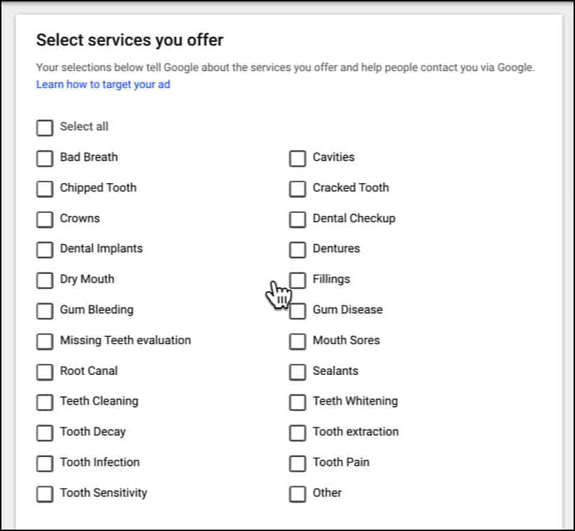Select the Crowns service checkbox
575x531 pixels.
(x=45, y=219)
